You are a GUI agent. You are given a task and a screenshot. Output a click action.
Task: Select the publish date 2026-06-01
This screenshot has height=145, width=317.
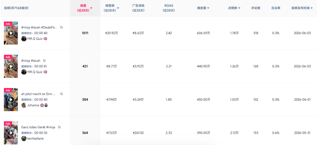(x=302, y=100)
